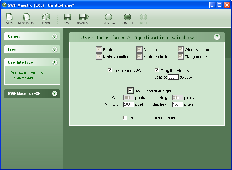Click the disabled Width field

(129, 98)
